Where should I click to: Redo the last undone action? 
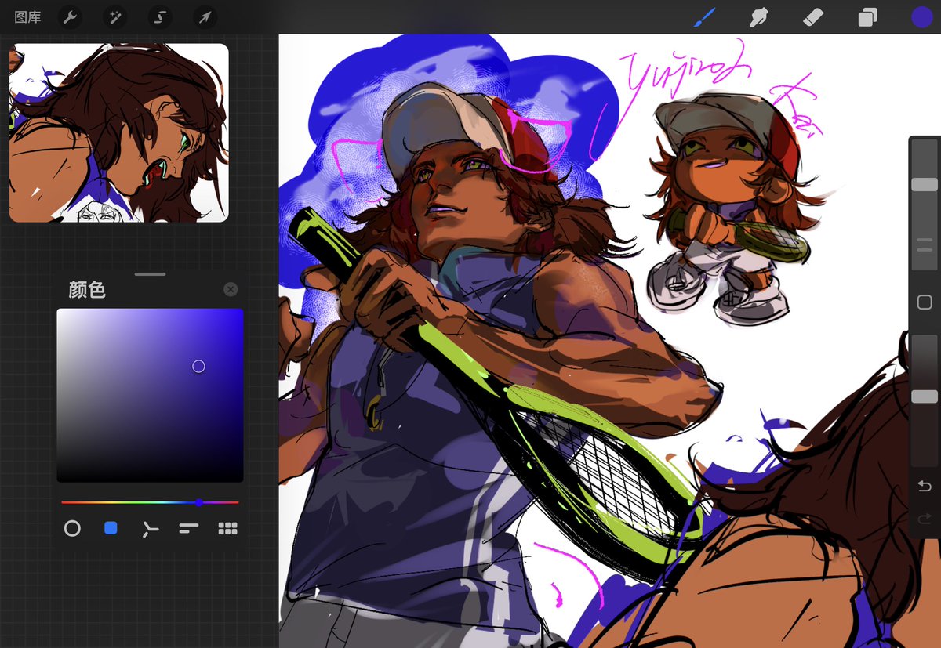(925, 518)
